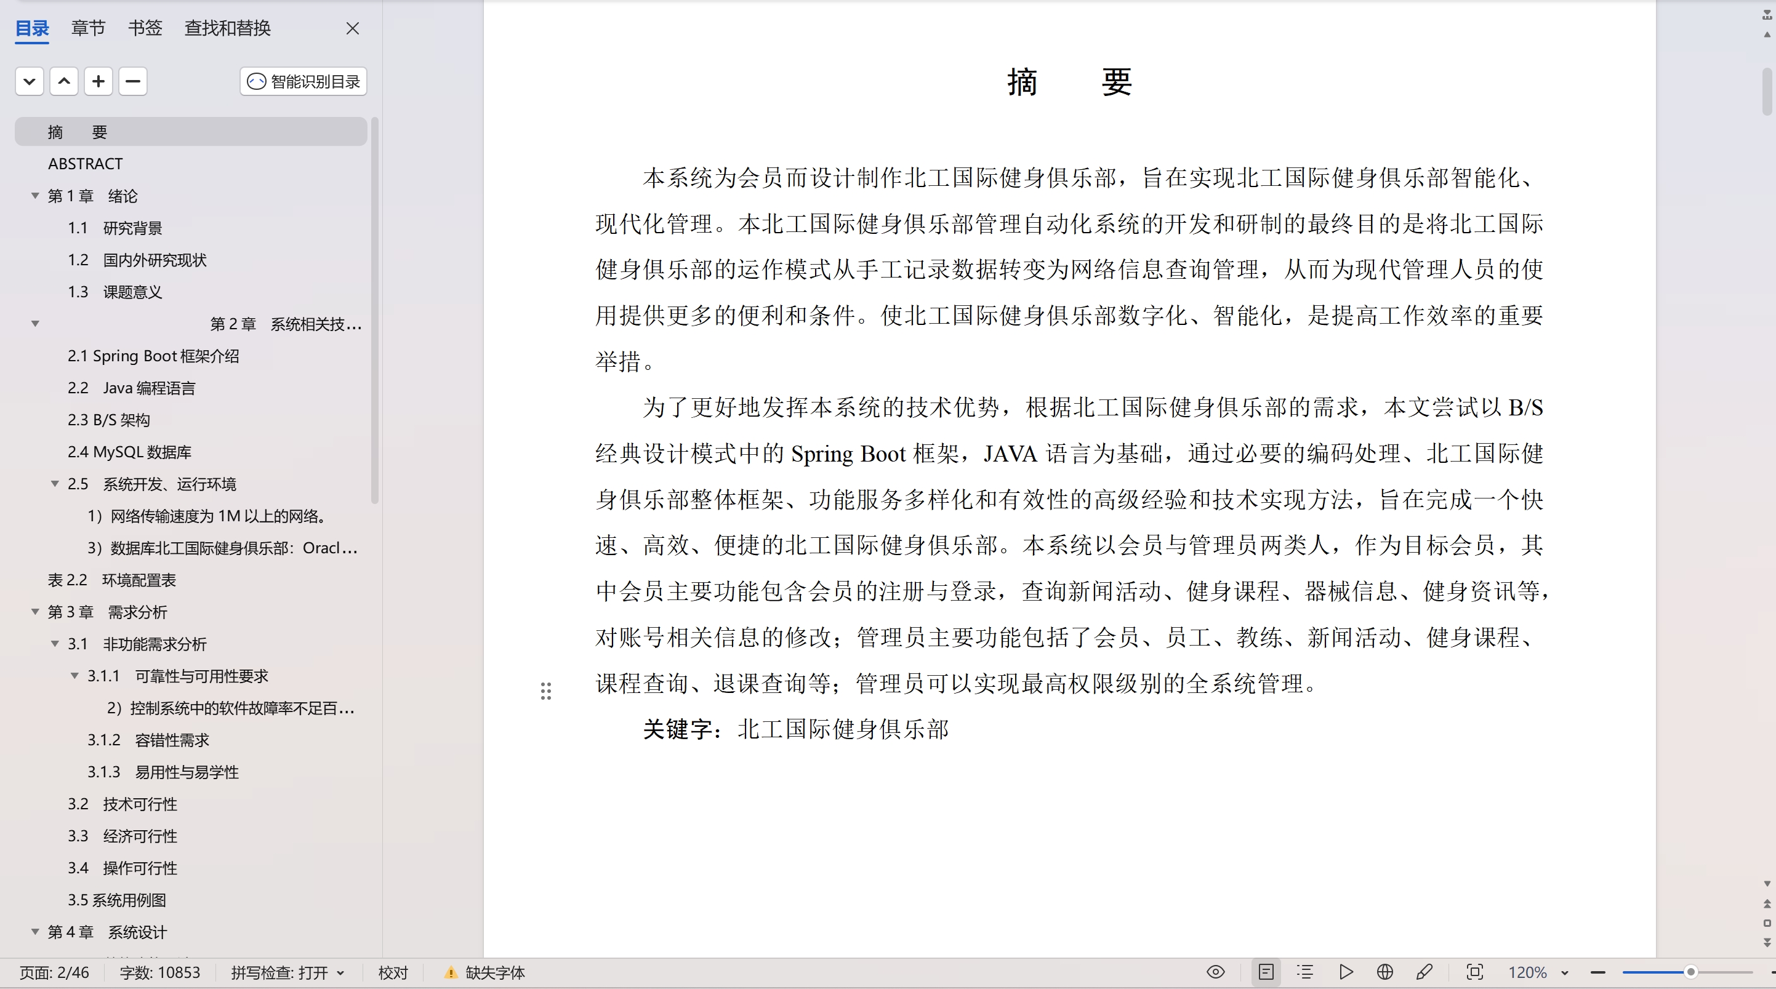Select the 目录 tab
This screenshot has width=1776, height=989.
[33, 28]
